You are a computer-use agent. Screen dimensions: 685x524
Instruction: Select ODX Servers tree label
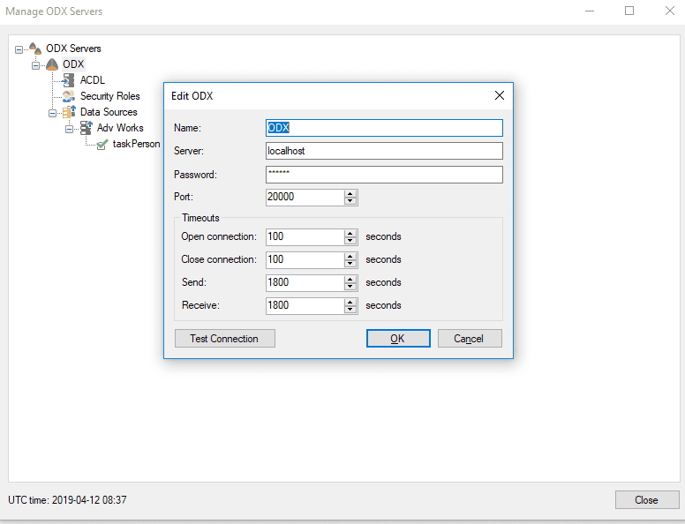pos(73,49)
